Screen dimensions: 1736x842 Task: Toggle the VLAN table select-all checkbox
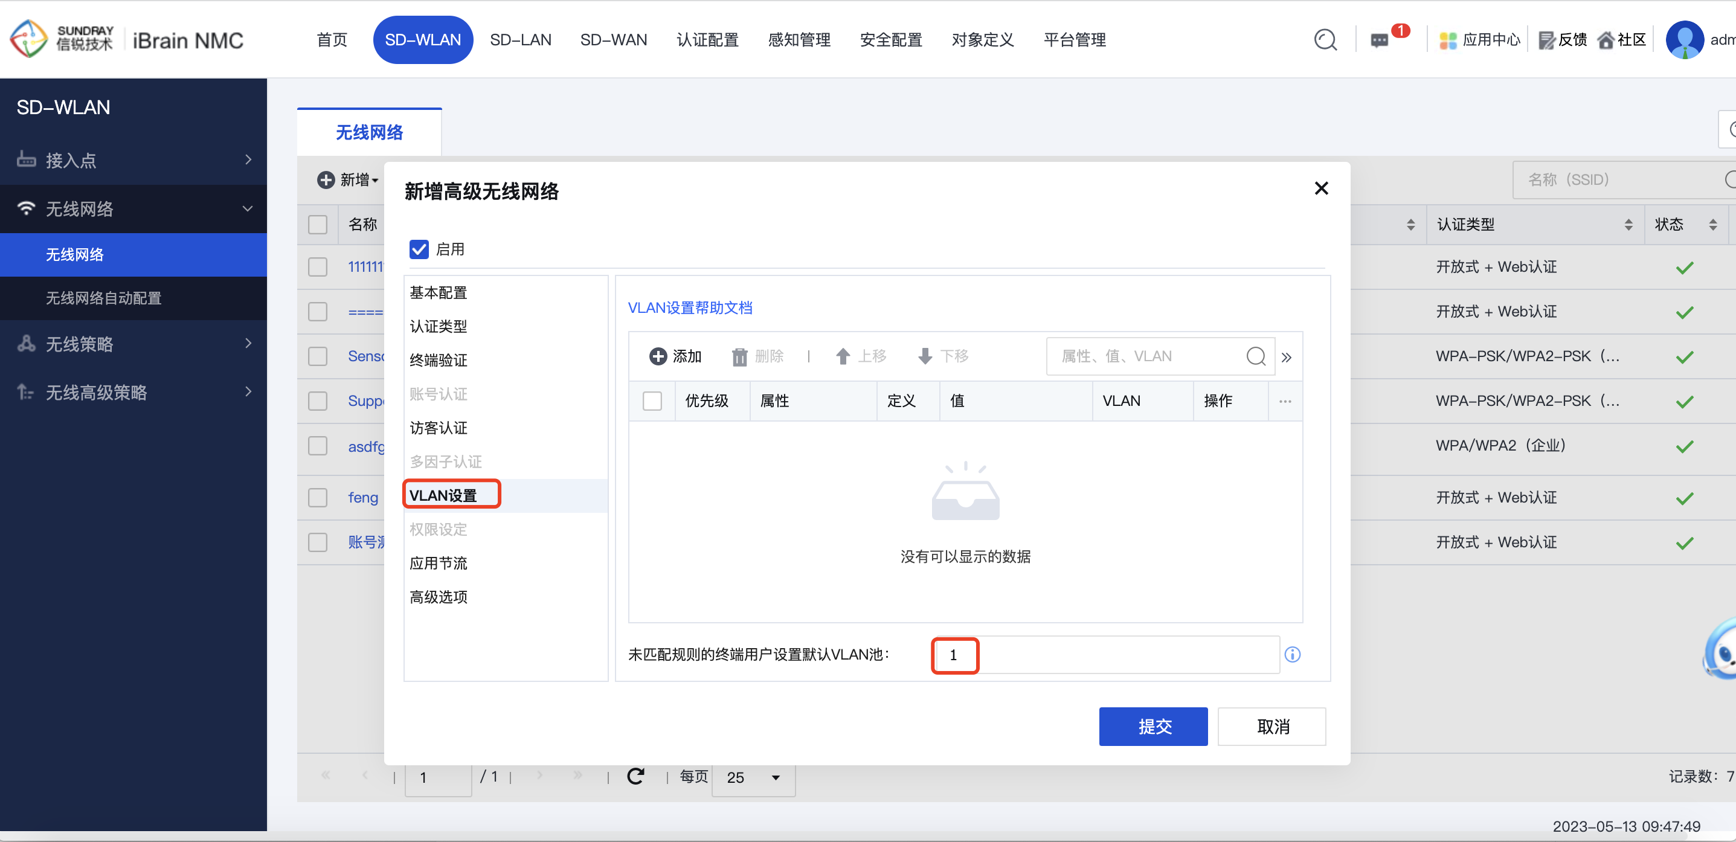652,401
